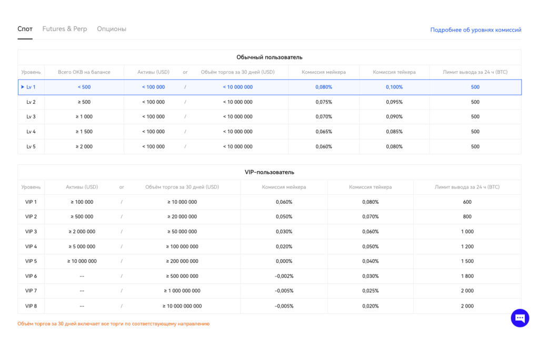539x337 pixels.
Task: Open Подробнее об уровнях комиссий link
Action: coord(475,30)
